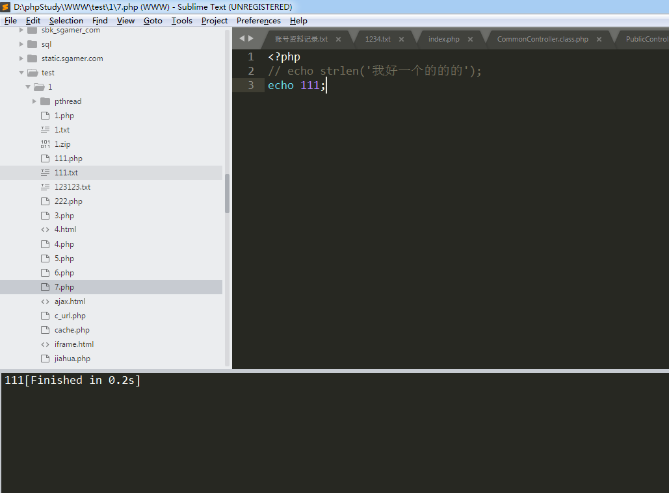The height and width of the screenshot is (493, 669).
Task: Click line number 2 in the gutter
Action: (250, 71)
